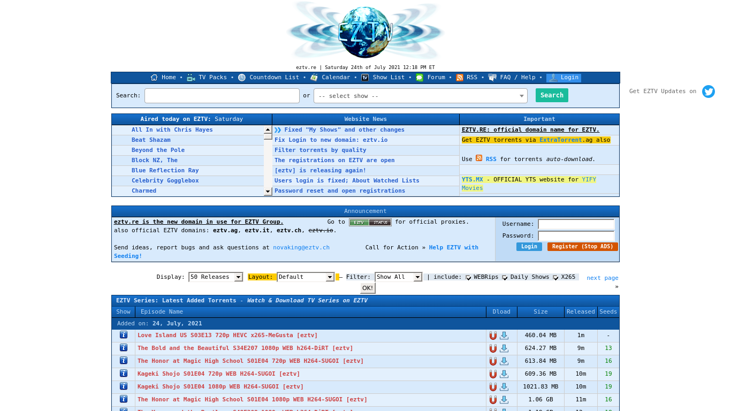
Task: Open the Layout dropdown
Action: (306, 277)
